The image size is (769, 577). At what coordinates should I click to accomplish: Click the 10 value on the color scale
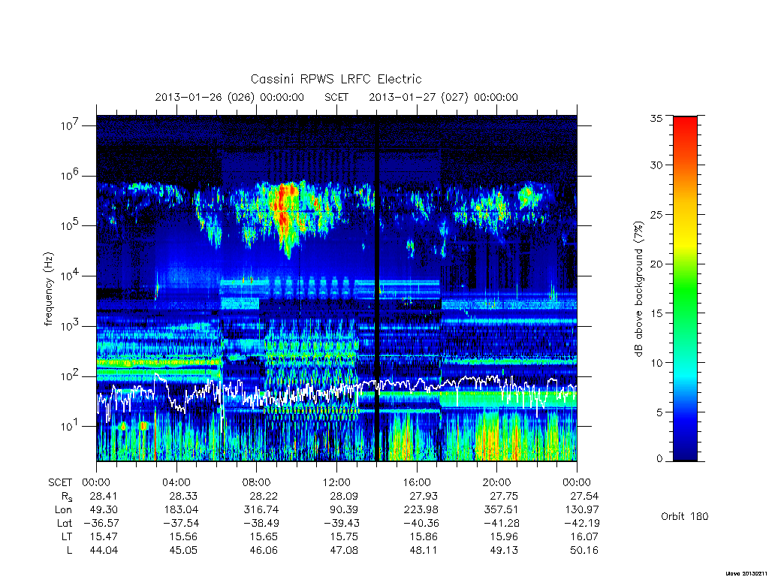coord(656,363)
